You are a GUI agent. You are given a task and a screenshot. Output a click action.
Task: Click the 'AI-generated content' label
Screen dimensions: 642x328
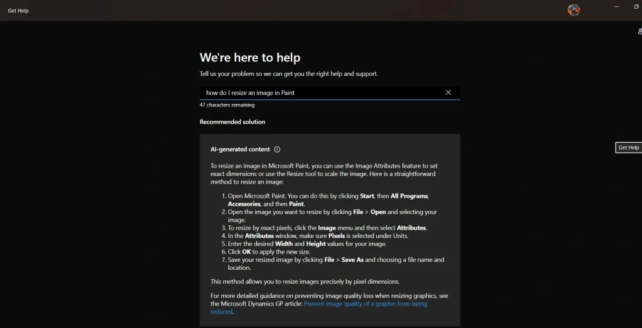click(240, 150)
